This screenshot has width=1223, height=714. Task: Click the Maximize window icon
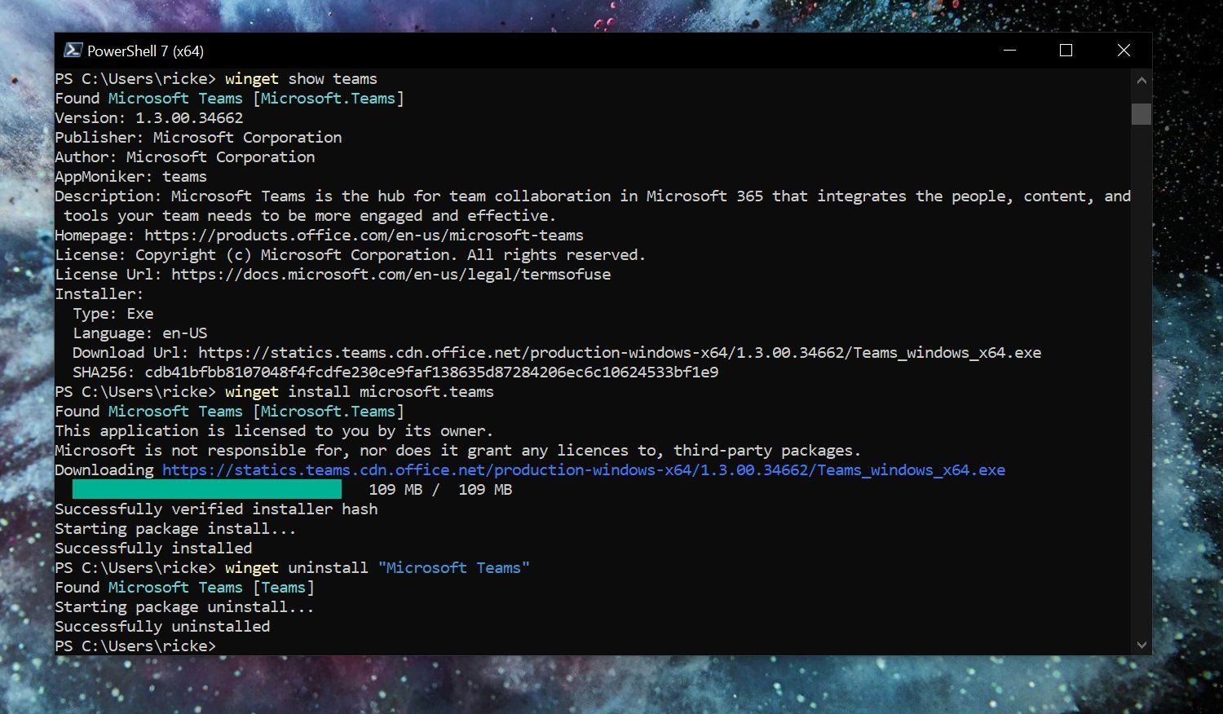[1065, 50]
